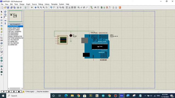Click the Play simulation button
The height and width of the screenshot is (98, 175).
click(x=4, y=91)
